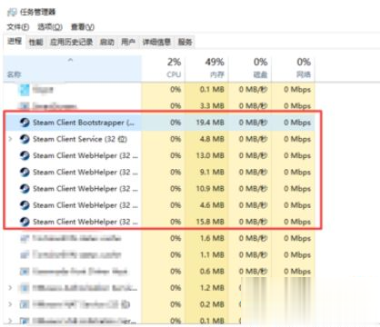Screen dimensions: 380x327
Task: Click the 15.8 MB memory value
Action: click(210, 222)
